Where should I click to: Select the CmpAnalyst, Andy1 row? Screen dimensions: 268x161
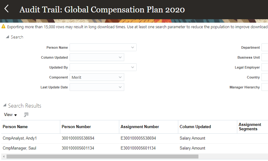[20, 138]
